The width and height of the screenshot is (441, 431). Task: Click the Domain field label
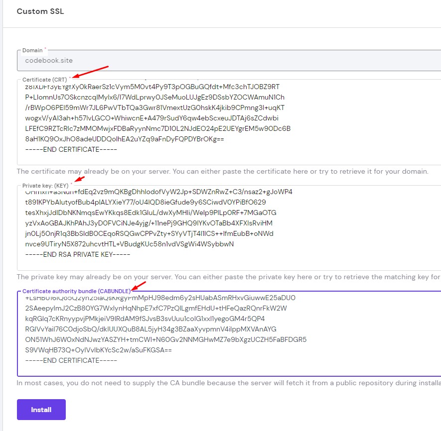click(32, 50)
